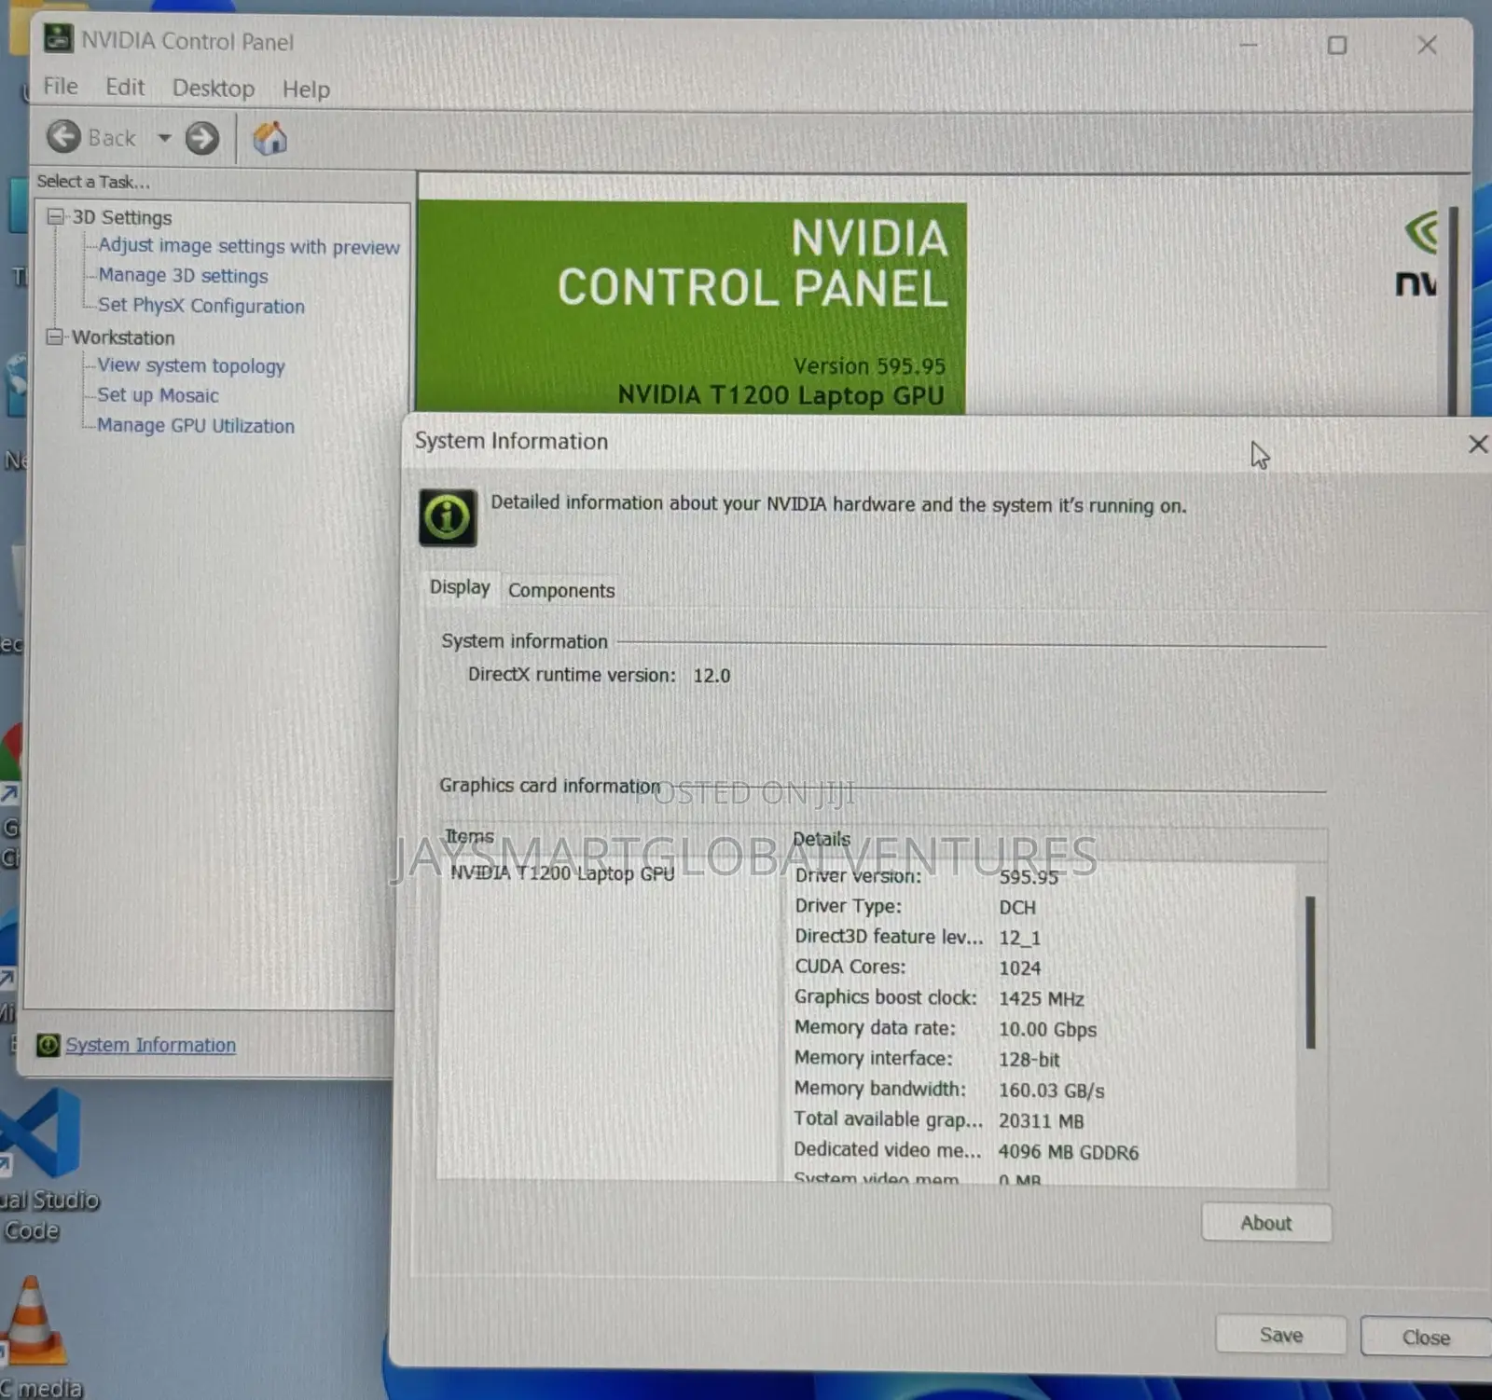Click the Graphics boost clock 1425 MHz row
This screenshot has height=1400, width=1492.
939,998
